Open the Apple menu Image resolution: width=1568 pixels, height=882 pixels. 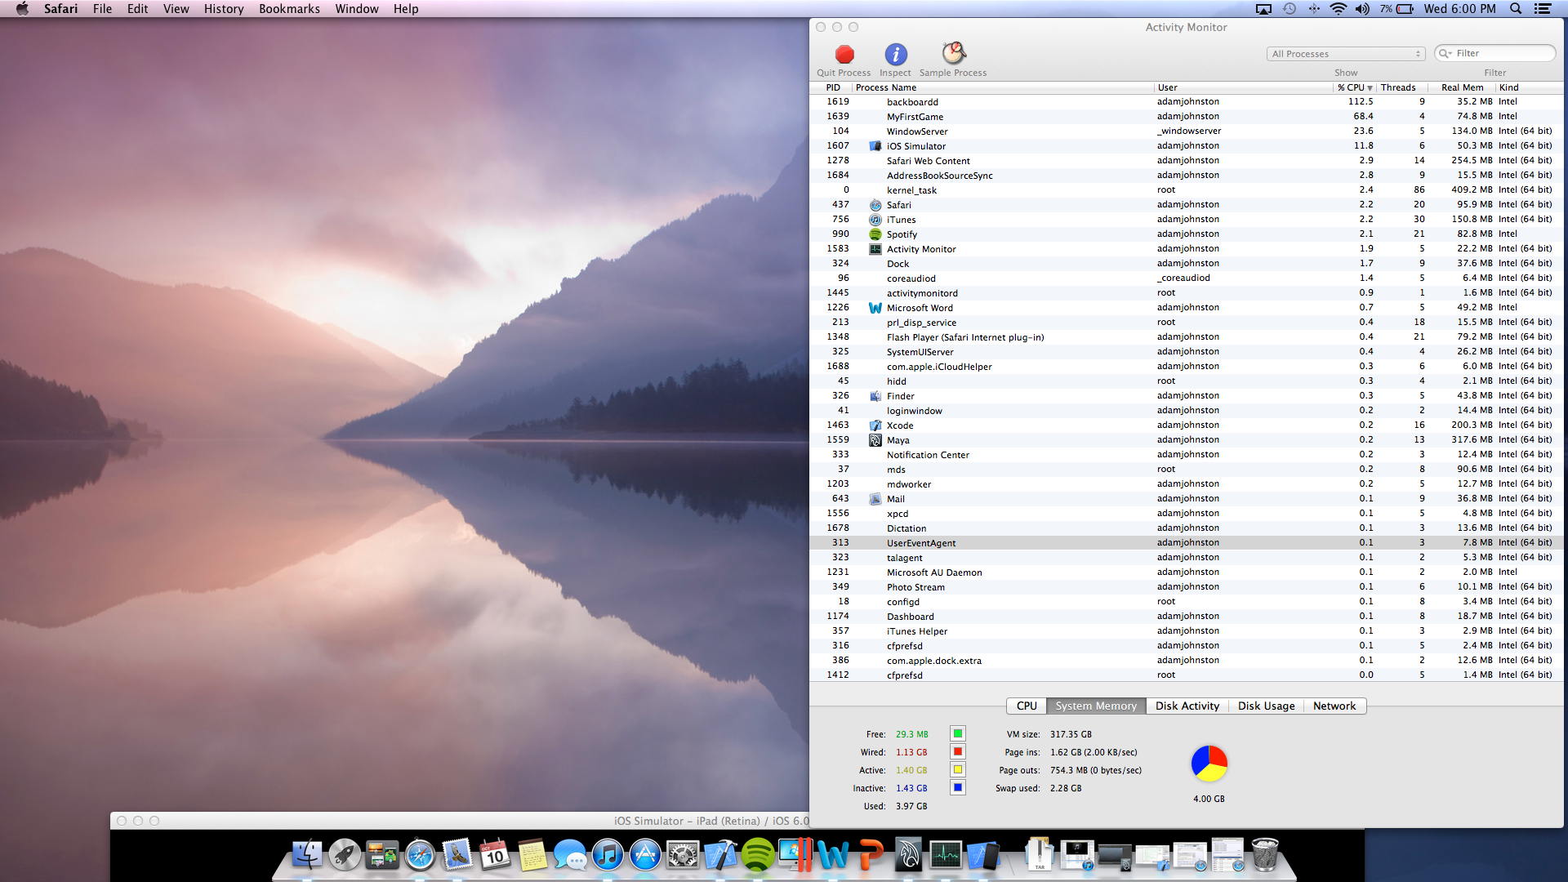22,9
